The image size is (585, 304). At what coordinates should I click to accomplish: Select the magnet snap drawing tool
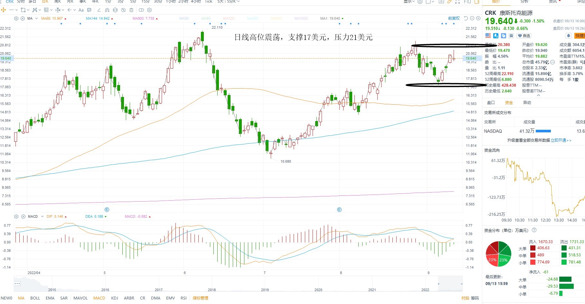tap(107, 10)
